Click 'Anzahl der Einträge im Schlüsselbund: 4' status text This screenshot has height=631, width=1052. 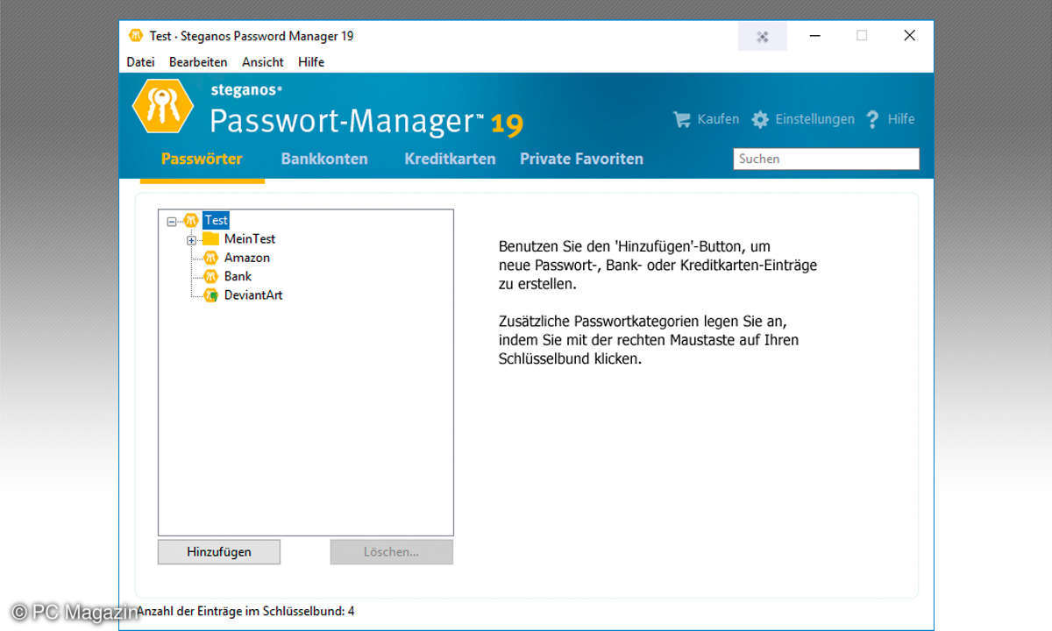246,611
